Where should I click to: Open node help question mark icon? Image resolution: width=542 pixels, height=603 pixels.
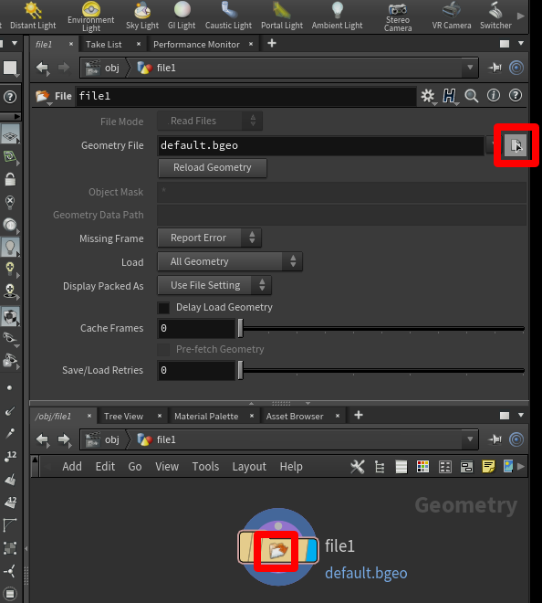[516, 95]
